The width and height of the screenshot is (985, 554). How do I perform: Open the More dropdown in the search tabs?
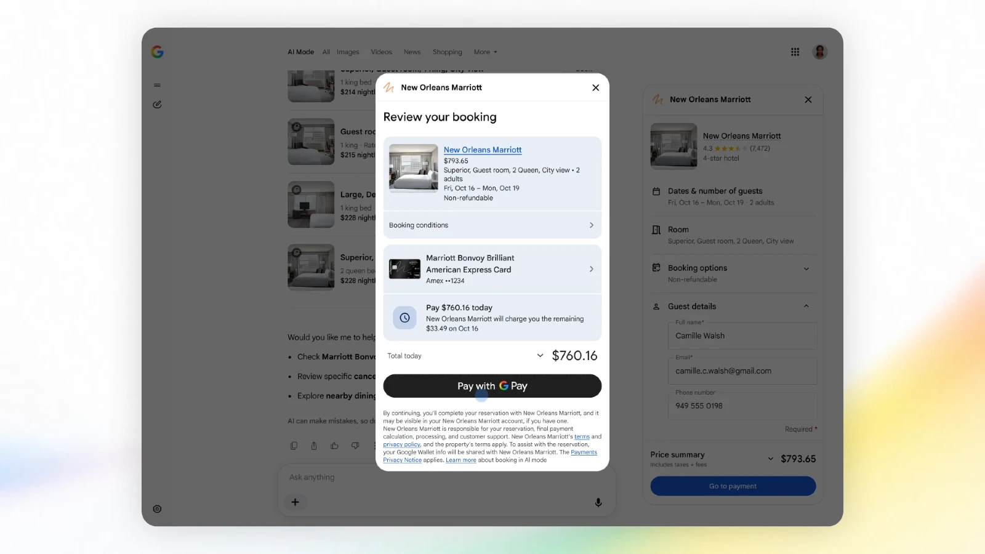click(485, 52)
